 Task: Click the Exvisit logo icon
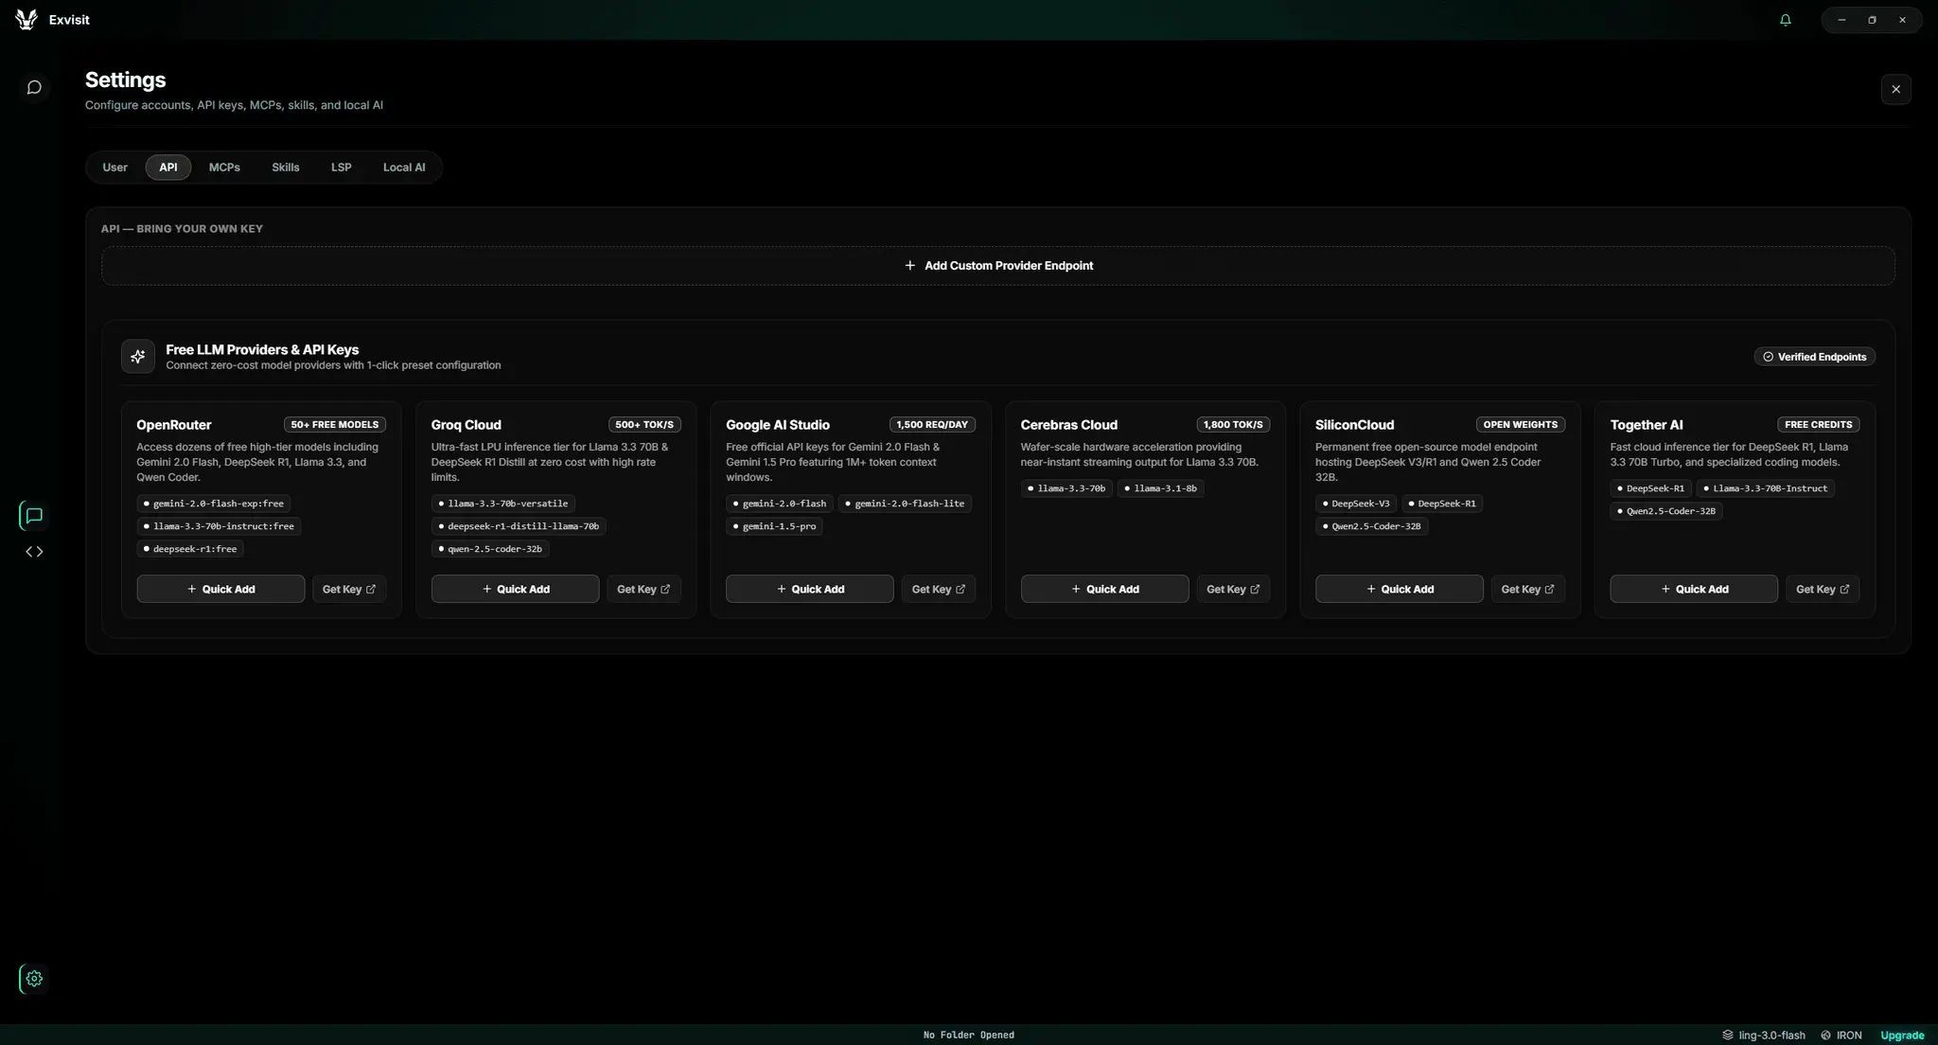26,20
